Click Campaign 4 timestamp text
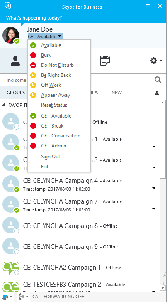 pos(56,189)
